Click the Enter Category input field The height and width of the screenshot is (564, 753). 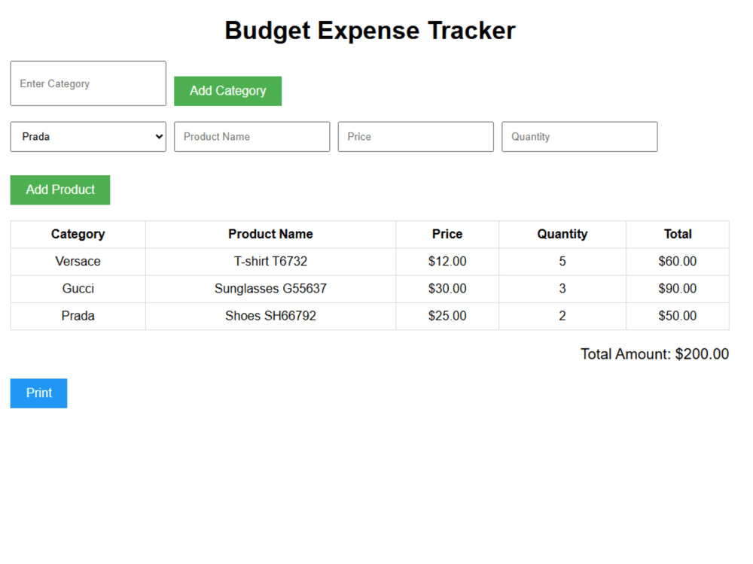[88, 83]
